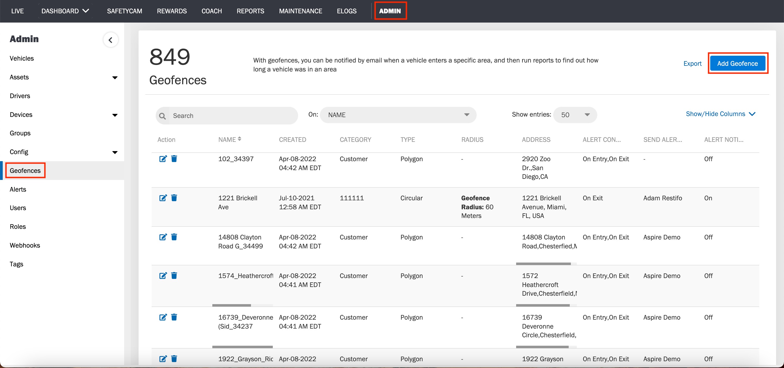Open Drivers in Admin sidebar
Image resolution: width=784 pixels, height=368 pixels.
[x=20, y=96]
